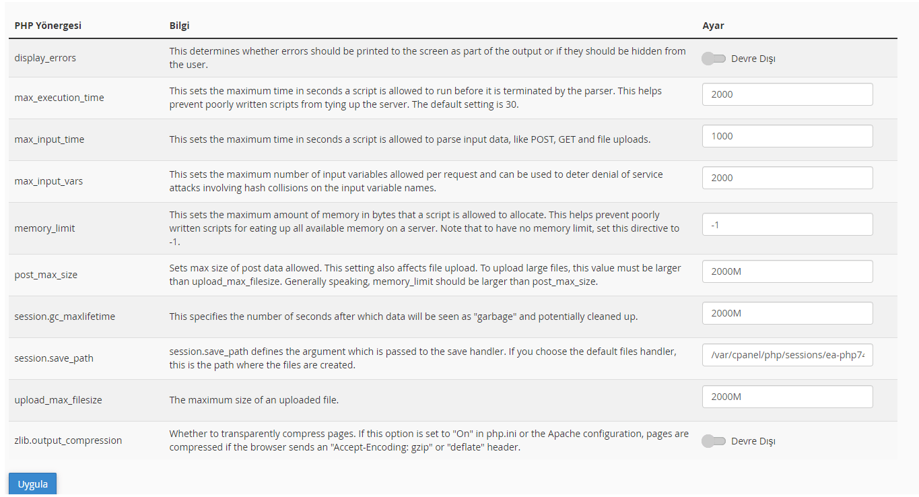
Task: Click the Ayar column header
Action: 713,26
